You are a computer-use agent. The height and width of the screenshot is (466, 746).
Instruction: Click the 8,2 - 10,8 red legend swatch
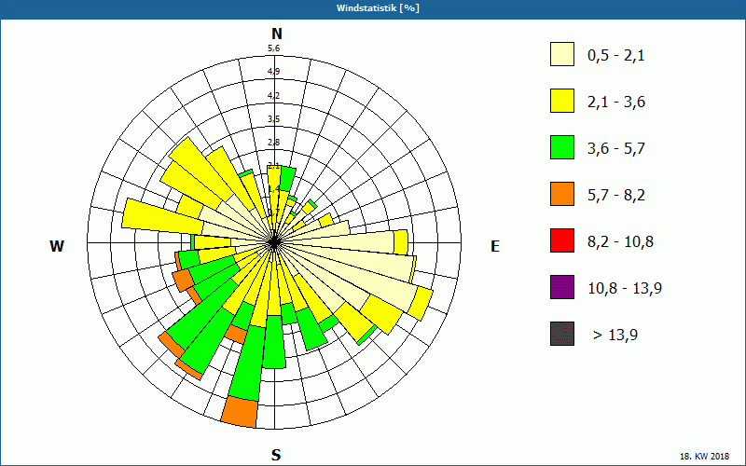[x=562, y=240]
